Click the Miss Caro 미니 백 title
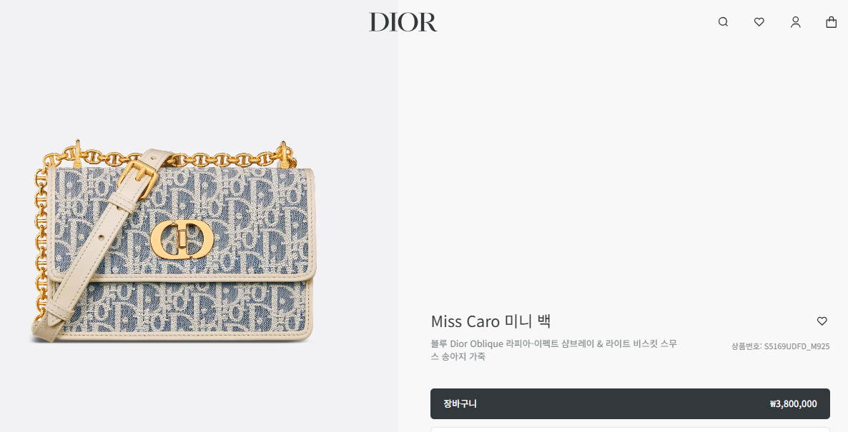The height and width of the screenshot is (432, 848). (x=490, y=321)
